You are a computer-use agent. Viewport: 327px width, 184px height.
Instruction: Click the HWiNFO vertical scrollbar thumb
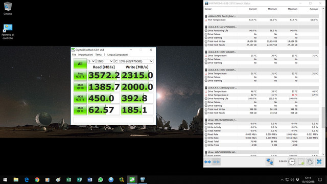(x=323, y=117)
